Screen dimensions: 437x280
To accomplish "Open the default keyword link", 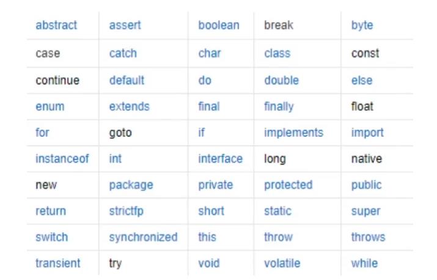I will (x=127, y=80).
